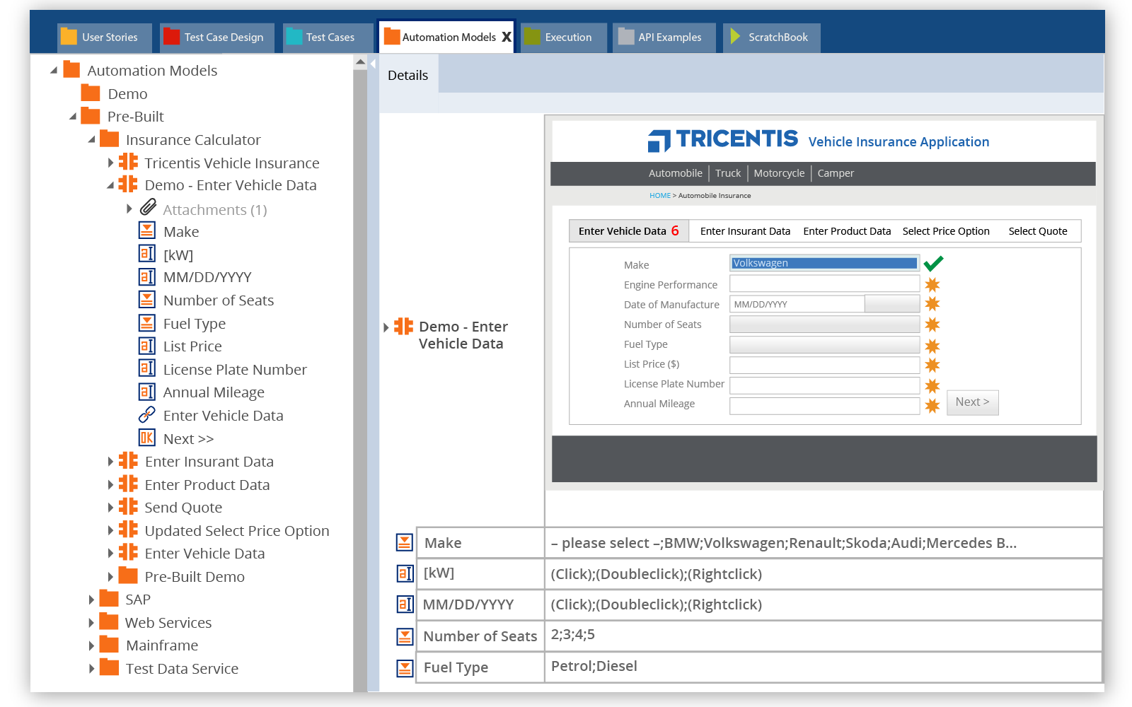Open the Execution tab
Image resolution: width=1132 pixels, height=707 pixels.
(x=563, y=37)
